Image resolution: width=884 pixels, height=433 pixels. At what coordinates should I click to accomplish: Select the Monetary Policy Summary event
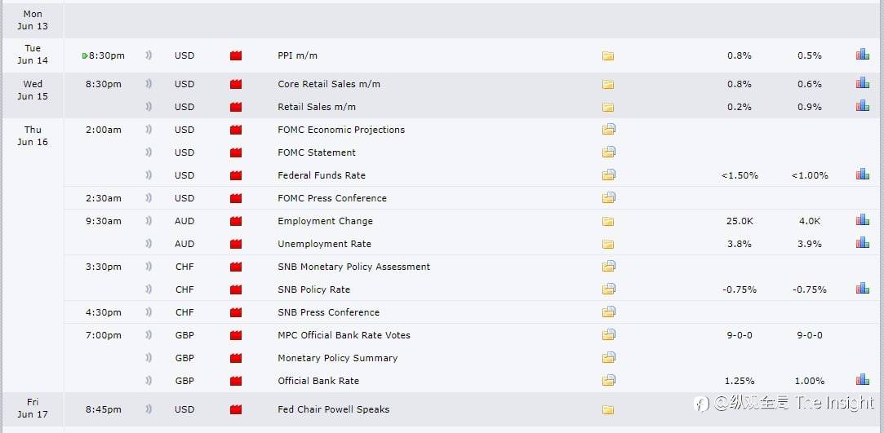pos(337,358)
